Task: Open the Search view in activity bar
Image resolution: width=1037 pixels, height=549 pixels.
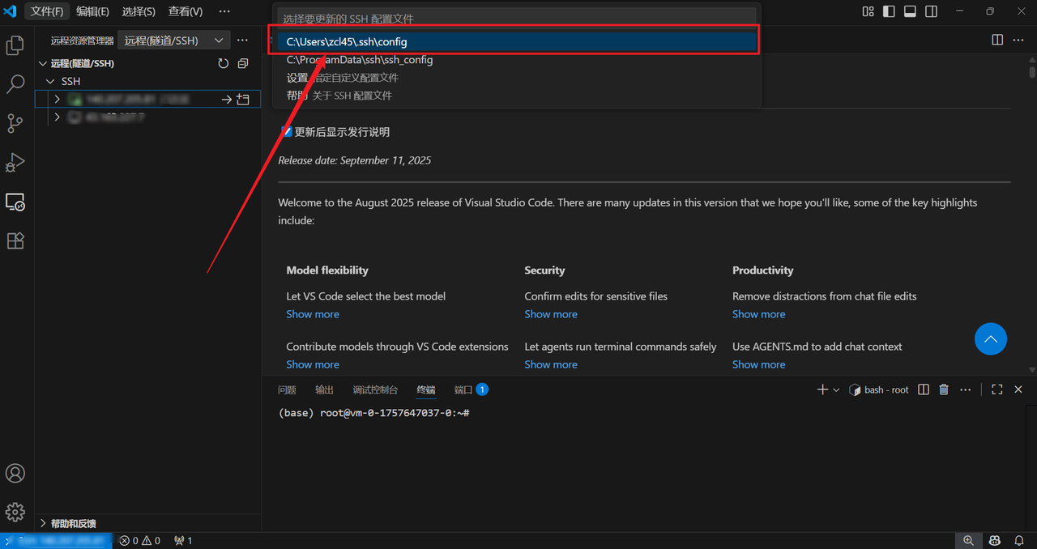Action: click(x=15, y=84)
